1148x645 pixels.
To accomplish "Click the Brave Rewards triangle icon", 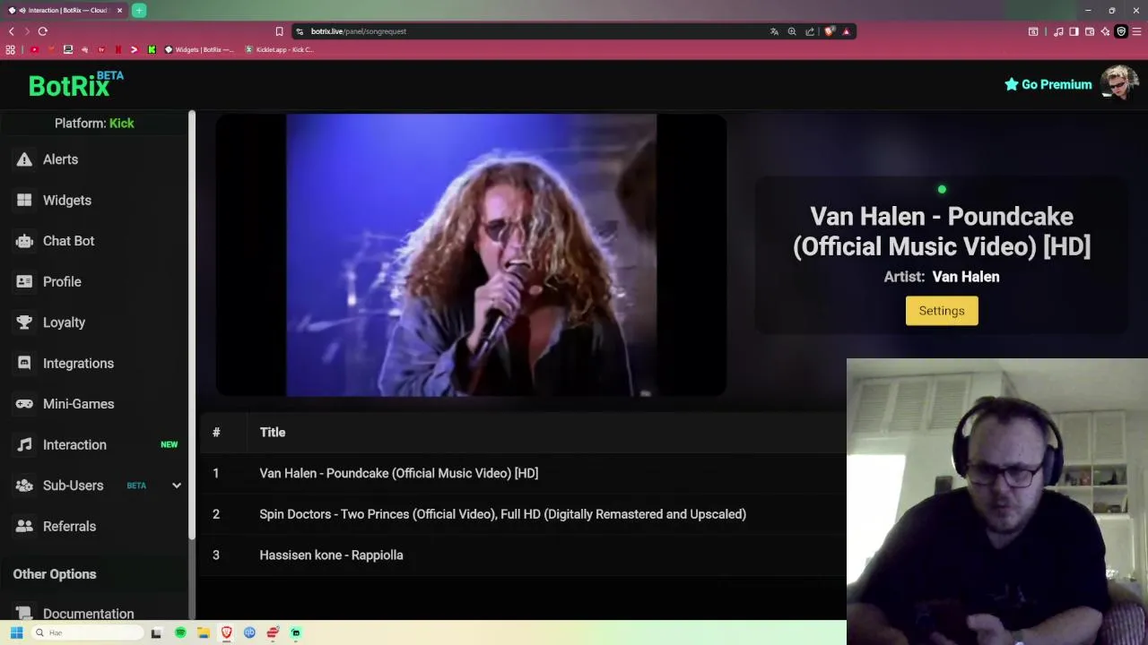I will (x=846, y=31).
